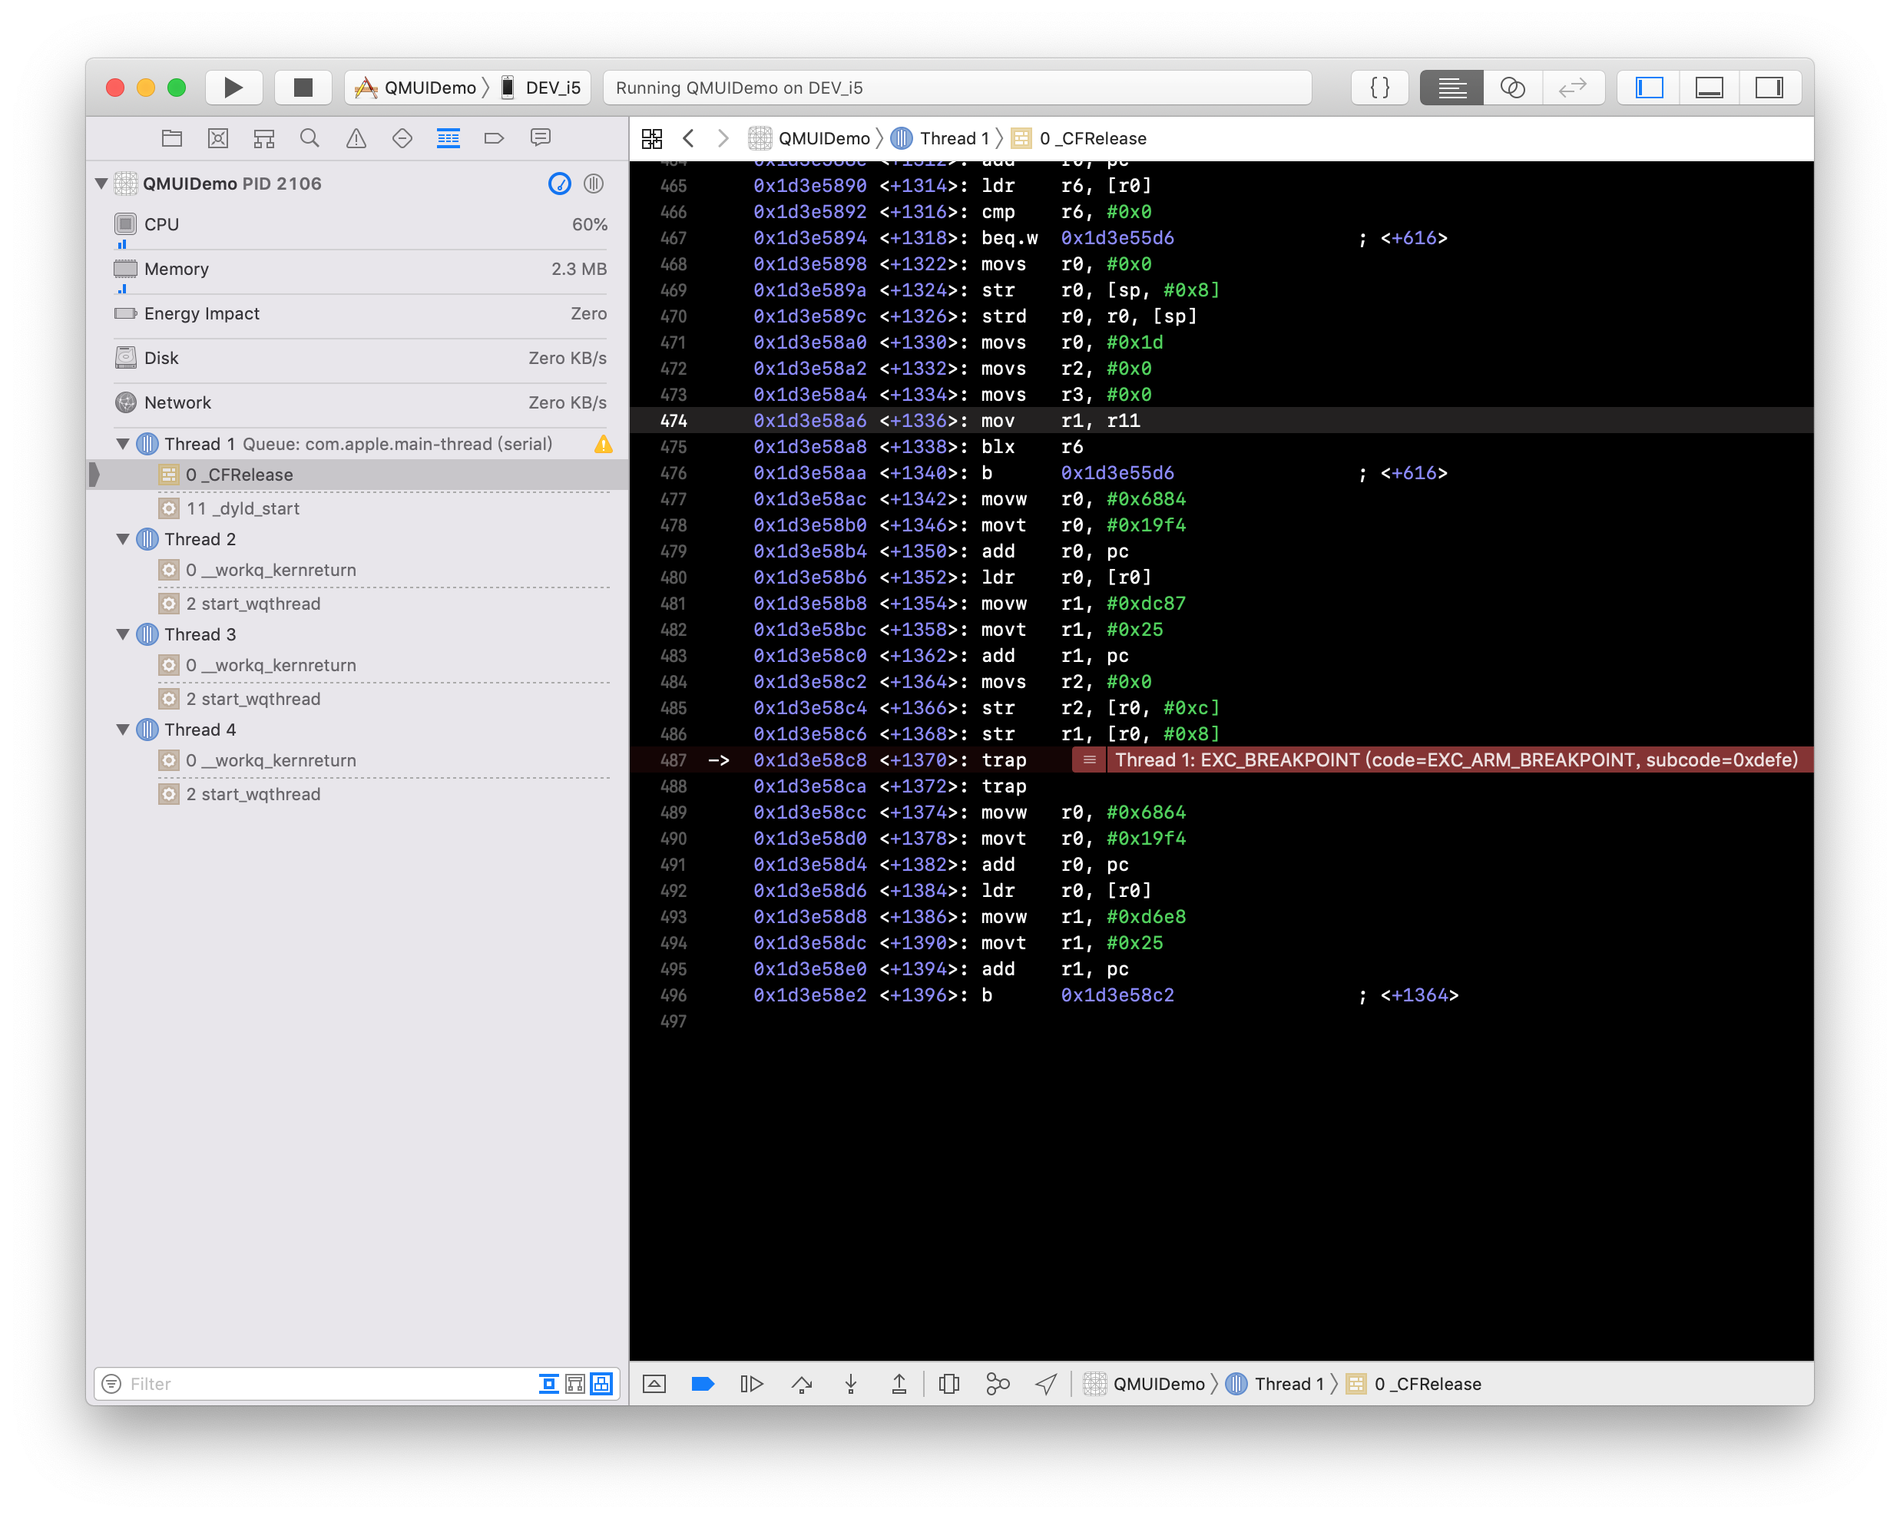The image size is (1900, 1519).
Task: Toggle the debug-symbols-only filter button
Action: 574,1383
